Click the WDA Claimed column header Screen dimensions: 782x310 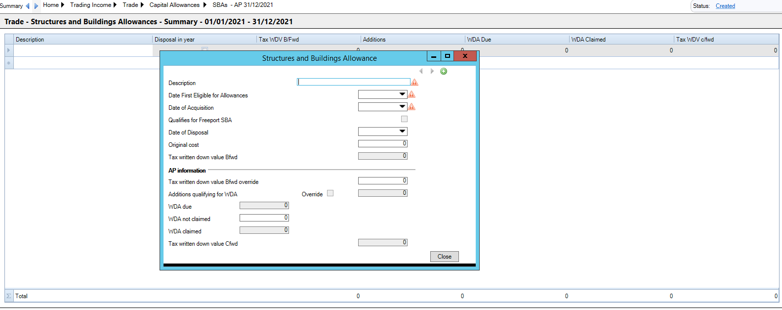pyautogui.click(x=621, y=40)
